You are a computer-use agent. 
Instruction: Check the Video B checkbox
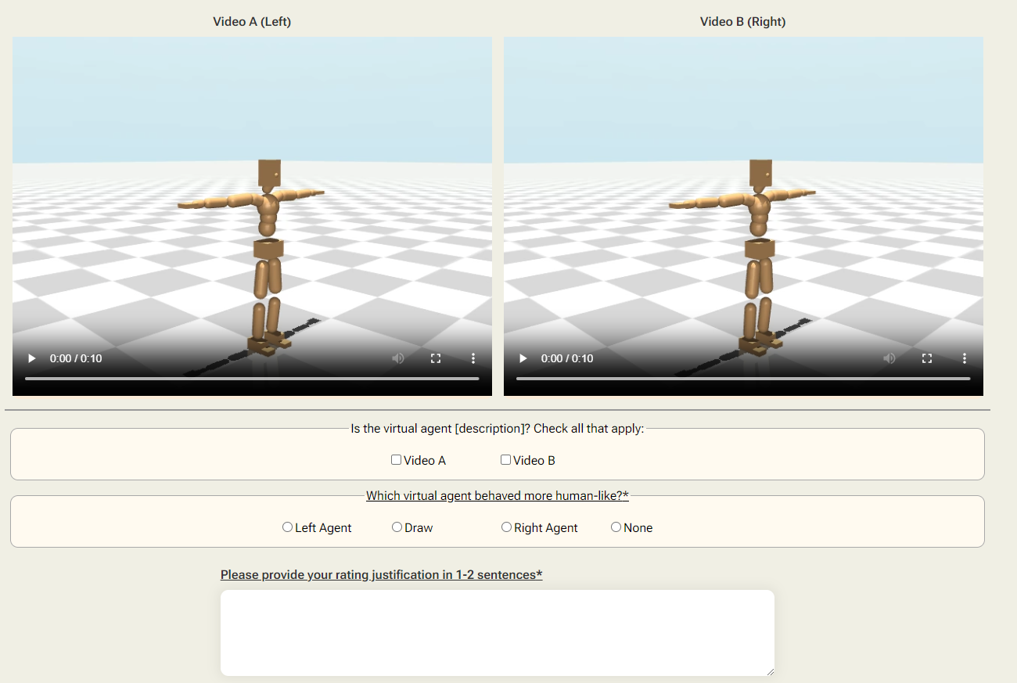[x=506, y=460]
